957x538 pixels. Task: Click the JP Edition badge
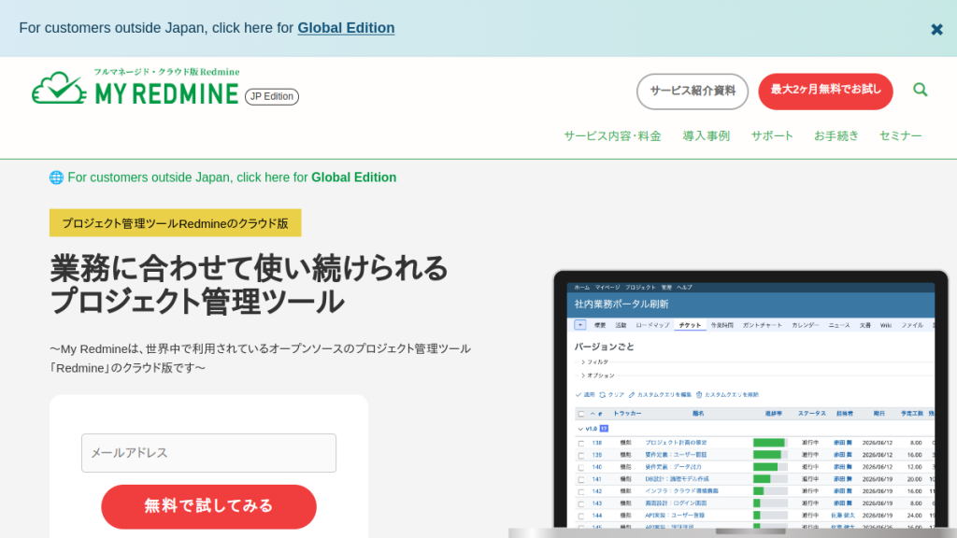pos(272,96)
